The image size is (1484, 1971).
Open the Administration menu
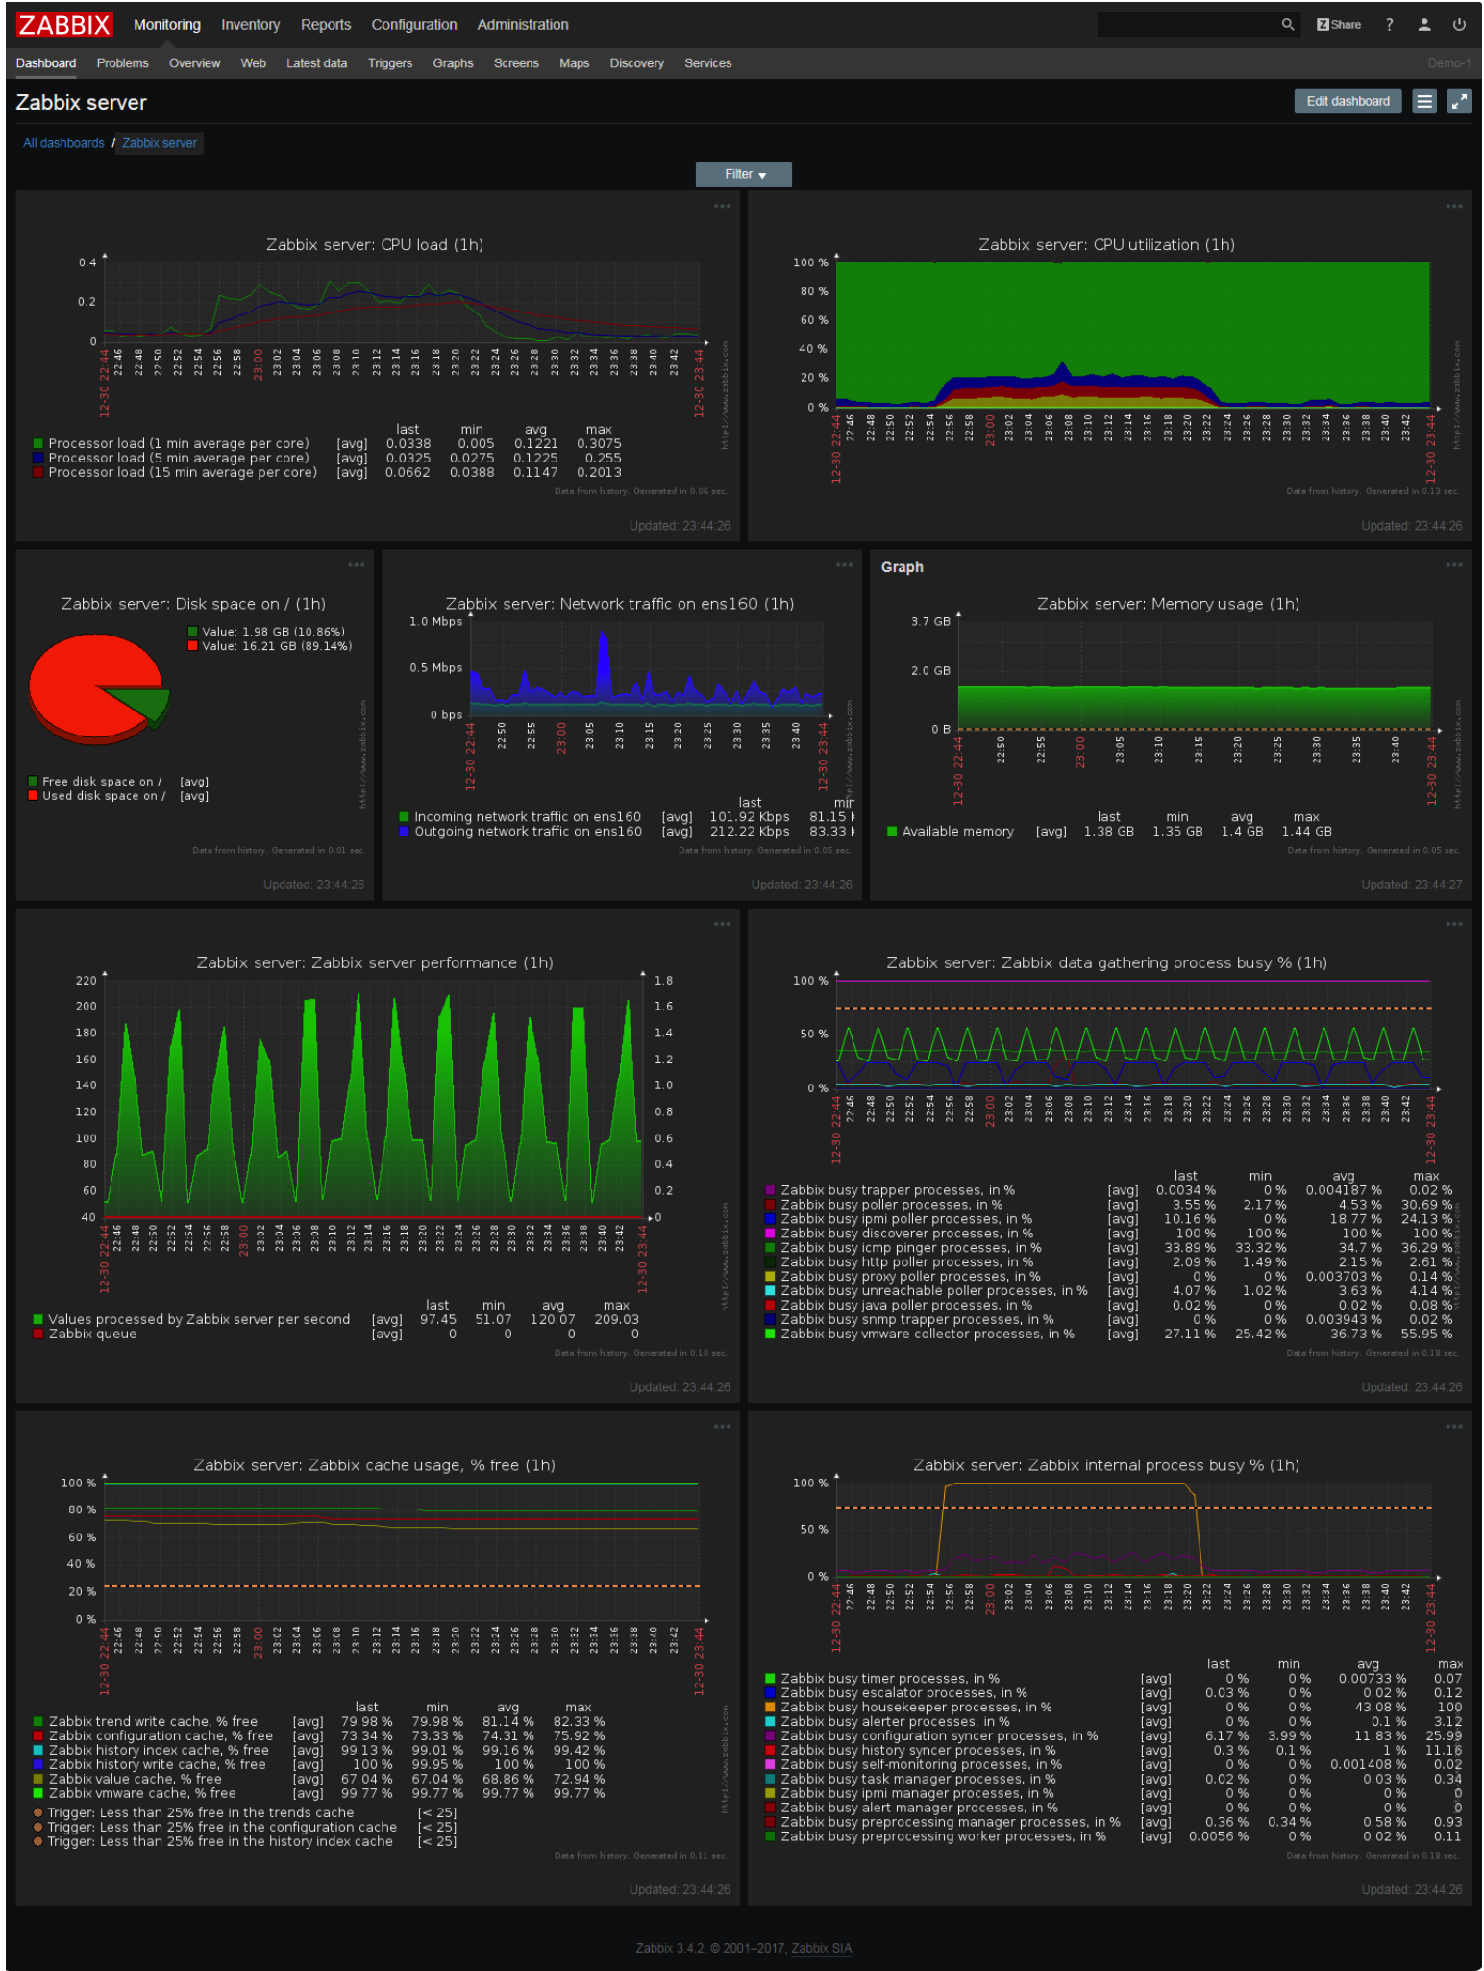click(x=523, y=25)
